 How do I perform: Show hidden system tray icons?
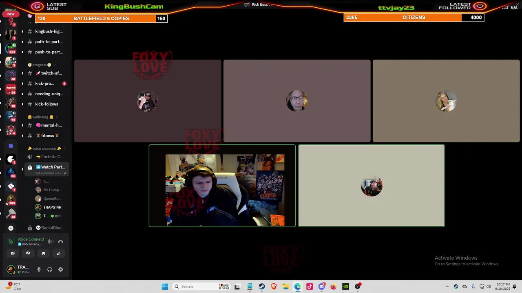(447, 286)
